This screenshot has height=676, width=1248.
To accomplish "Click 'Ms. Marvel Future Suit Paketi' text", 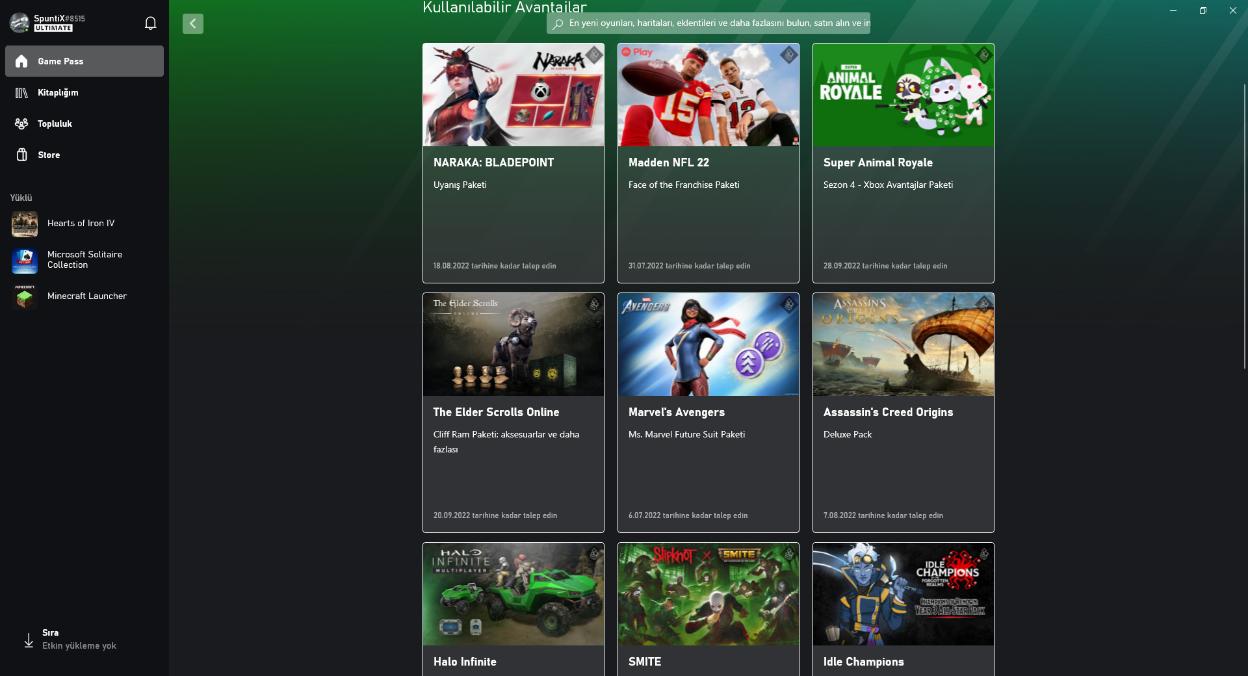I will point(686,435).
